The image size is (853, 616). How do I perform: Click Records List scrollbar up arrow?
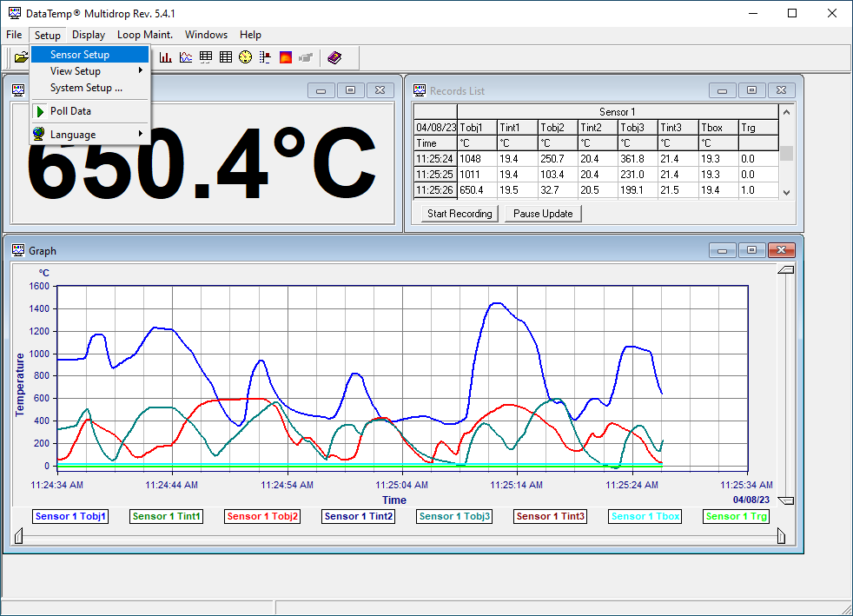pos(786,112)
